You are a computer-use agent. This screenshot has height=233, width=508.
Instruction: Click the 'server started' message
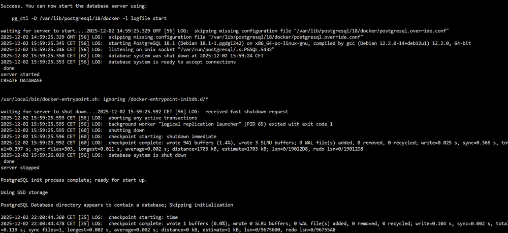(x=20, y=75)
